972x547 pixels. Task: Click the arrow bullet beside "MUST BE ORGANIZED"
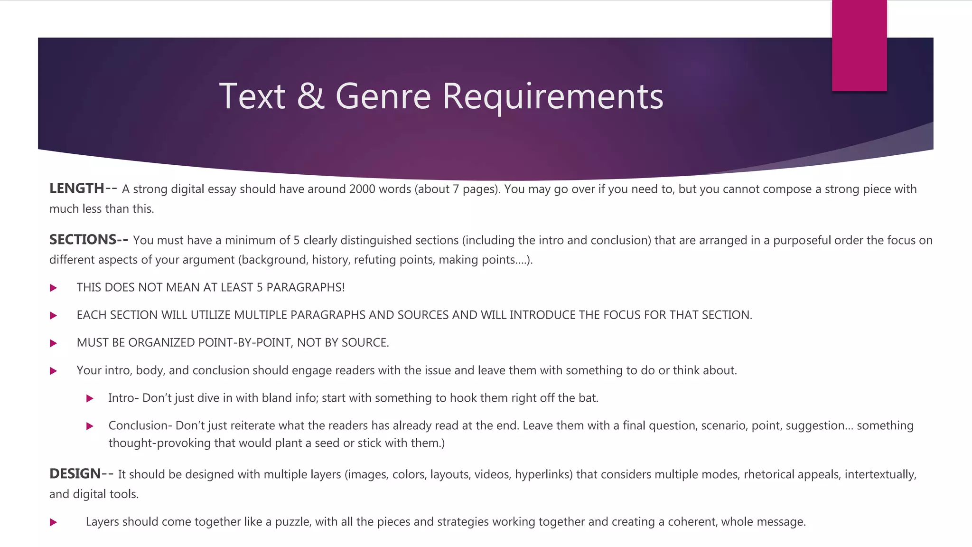click(53, 343)
